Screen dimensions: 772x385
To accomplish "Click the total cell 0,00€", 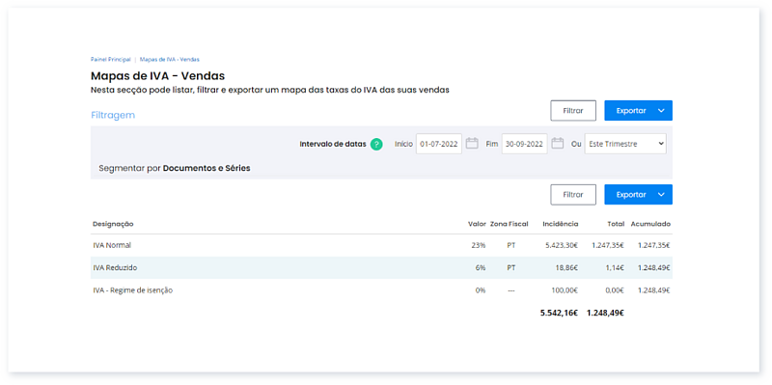I will point(615,290).
